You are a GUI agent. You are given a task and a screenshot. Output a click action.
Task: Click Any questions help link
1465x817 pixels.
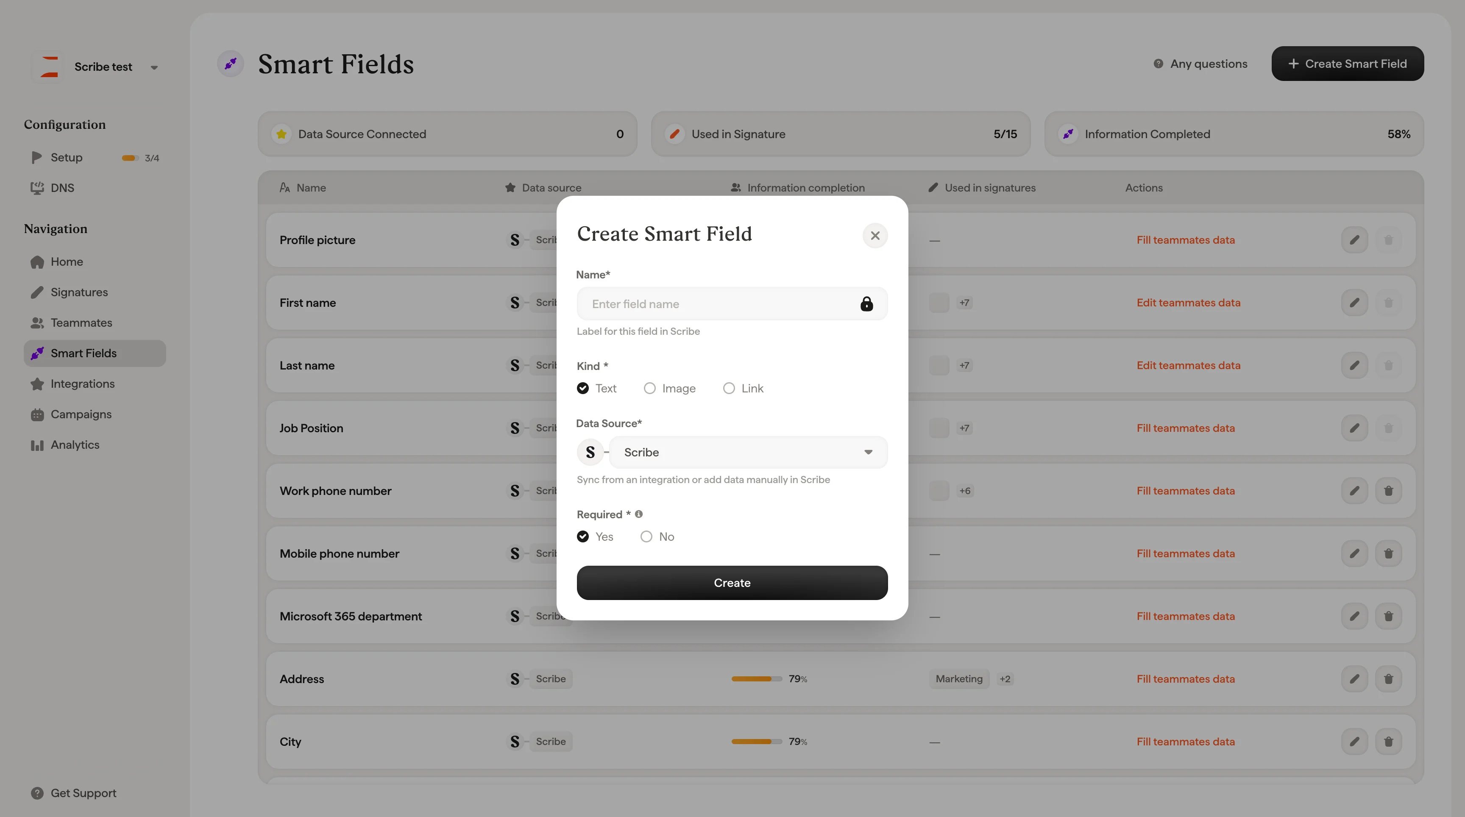pos(1200,64)
